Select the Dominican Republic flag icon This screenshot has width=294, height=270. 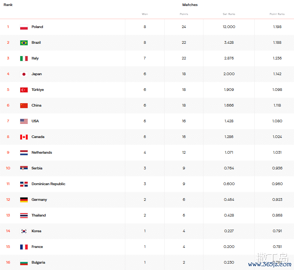point(24,184)
